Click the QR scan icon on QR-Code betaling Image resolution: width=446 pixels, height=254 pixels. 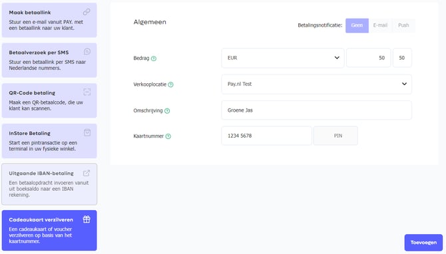click(x=87, y=92)
